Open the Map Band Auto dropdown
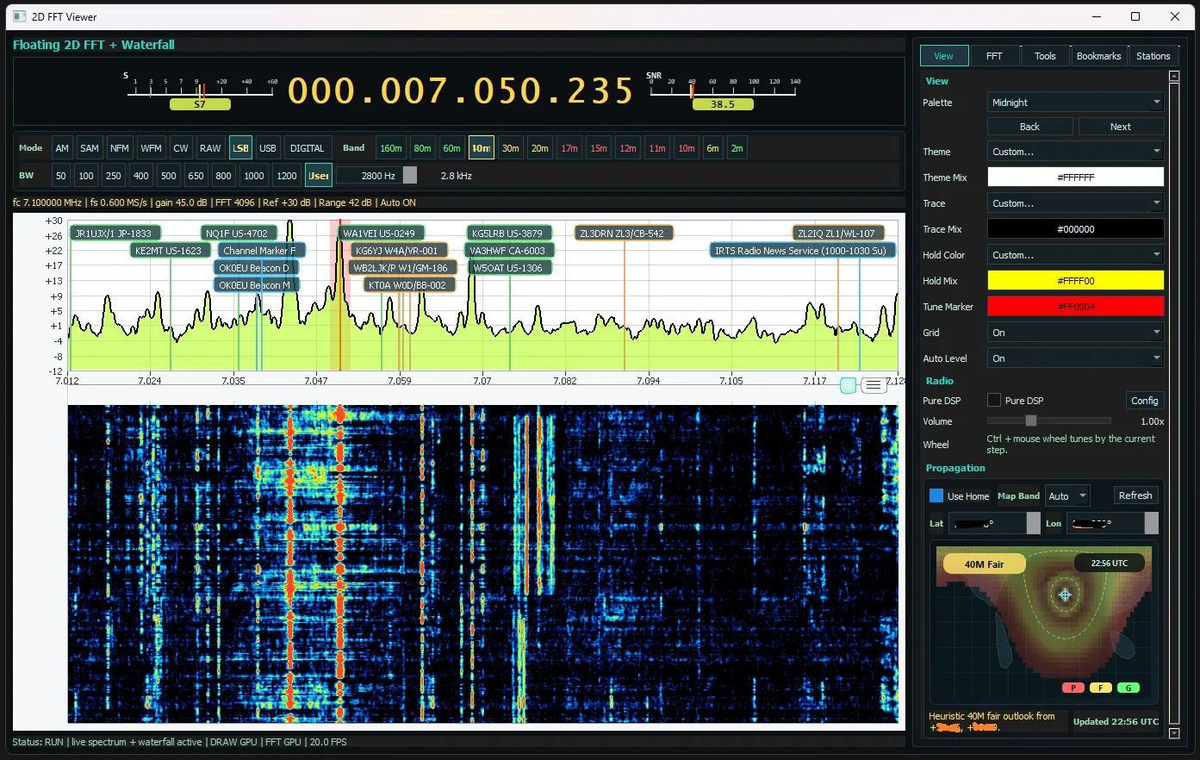Viewport: 1200px width, 760px height. click(1066, 495)
